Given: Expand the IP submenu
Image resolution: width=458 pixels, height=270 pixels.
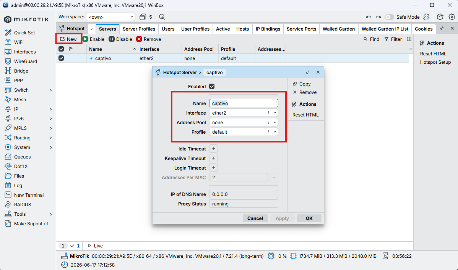Looking at the screenshot, I should [x=51, y=109].
